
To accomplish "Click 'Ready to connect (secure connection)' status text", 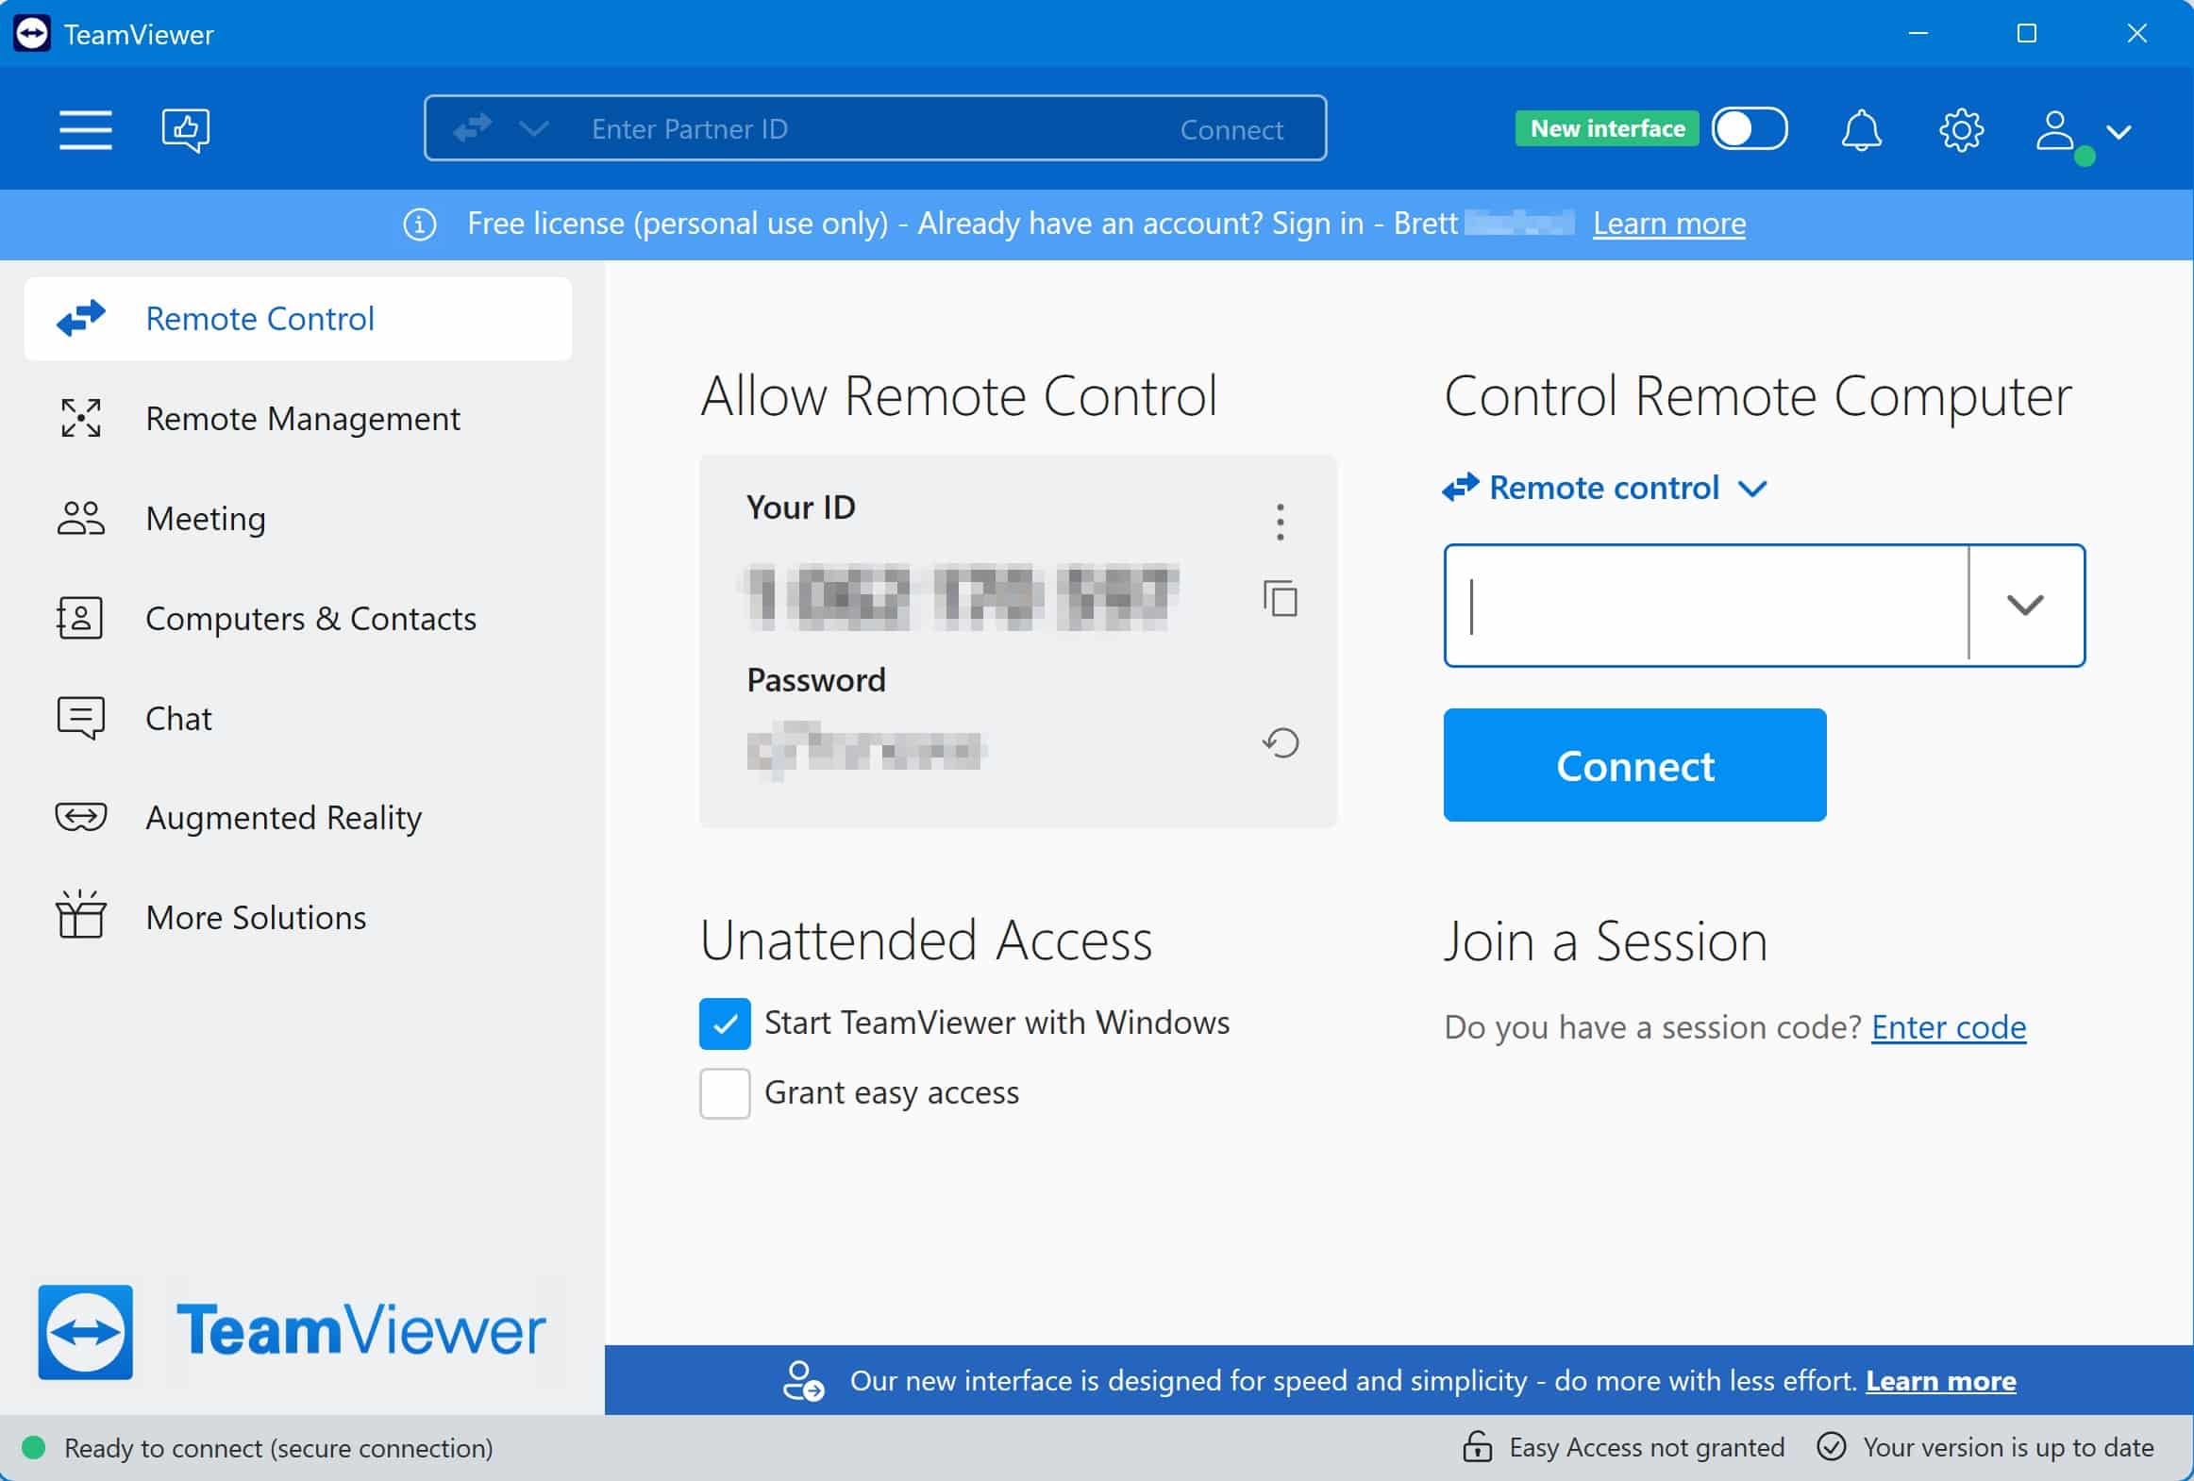I will 278,1448.
